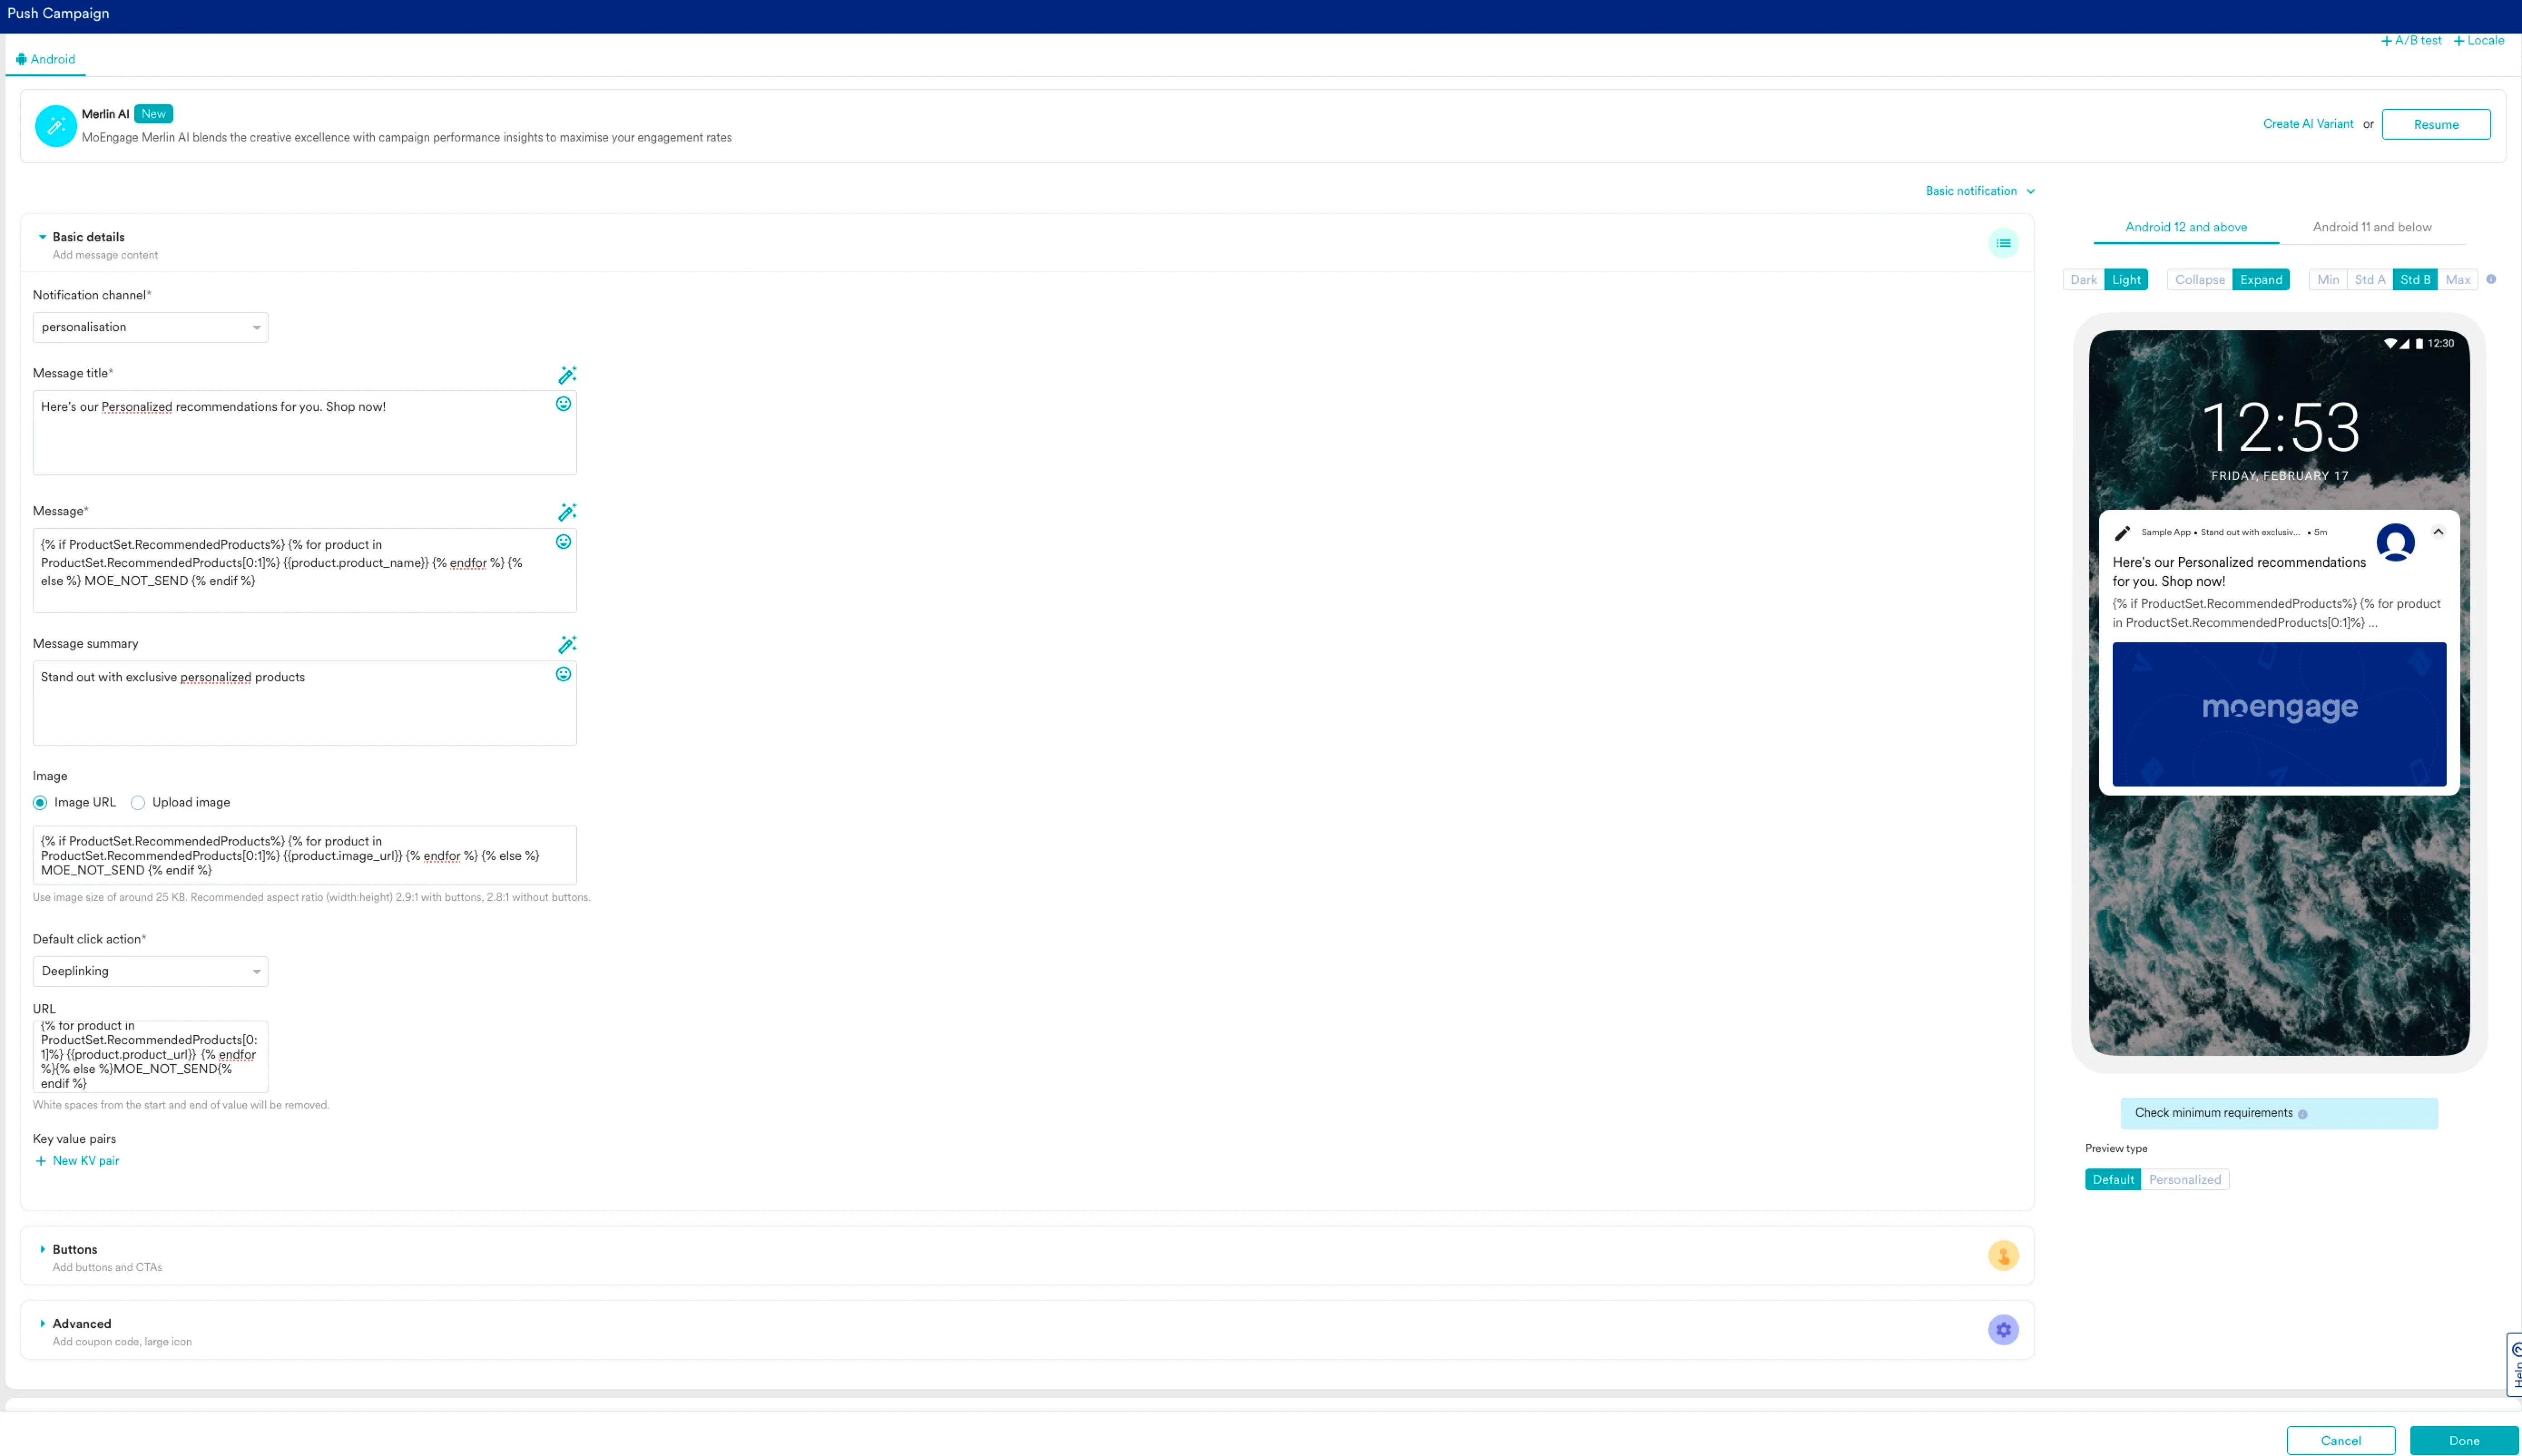Click the Advanced section gear icon

[x=2003, y=1329]
